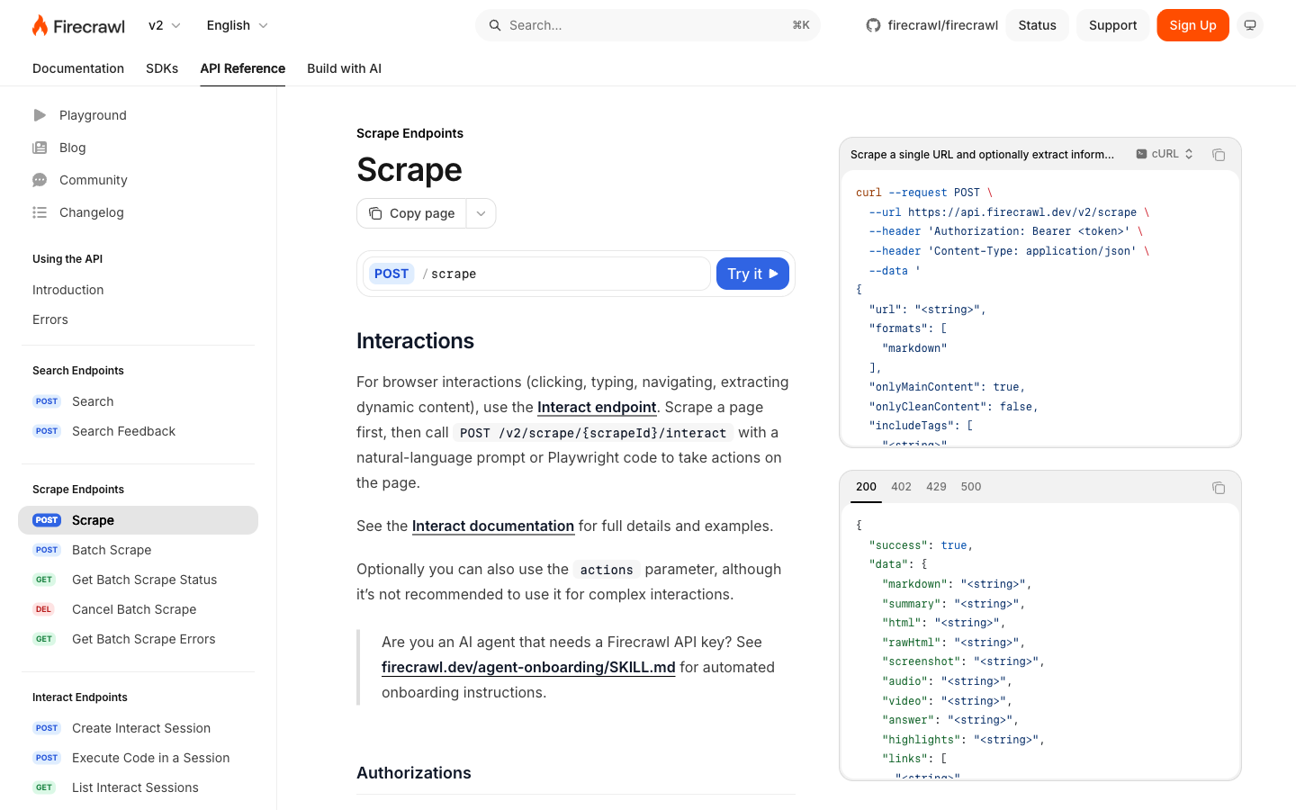The width and height of the screenshot is (1296, 810).
Task: Click the Try it button
Action: pyautogui.click(x=752, y=274)
